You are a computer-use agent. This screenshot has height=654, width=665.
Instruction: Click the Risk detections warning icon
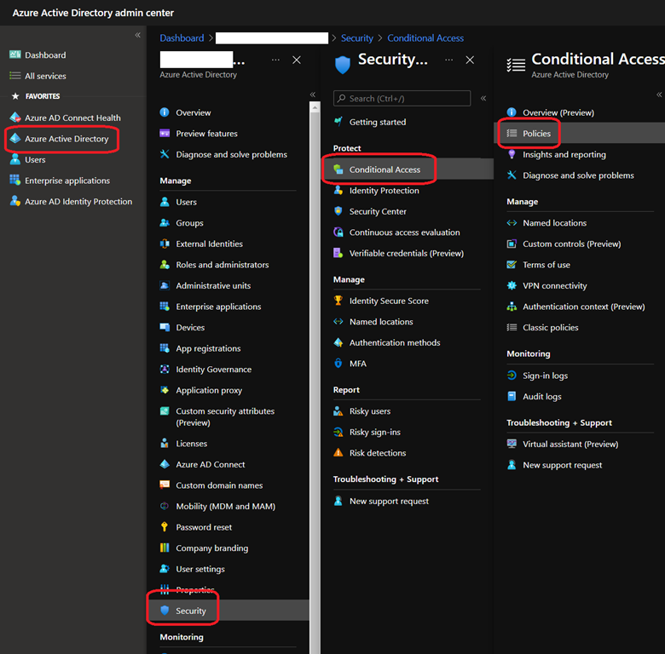point(338,453)
